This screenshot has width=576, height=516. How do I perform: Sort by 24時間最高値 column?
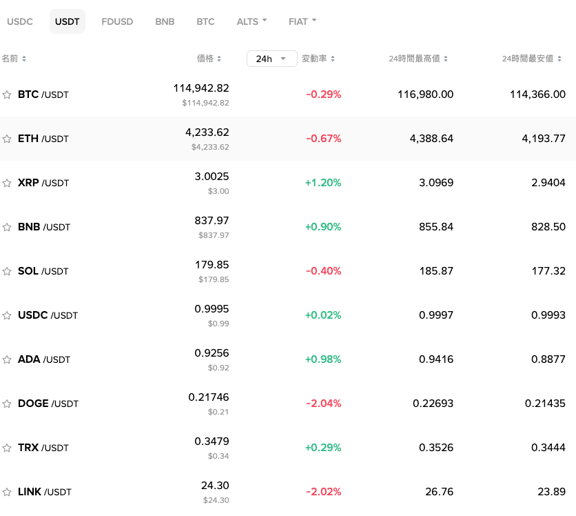pyautogui.click(x=418, y=58)
